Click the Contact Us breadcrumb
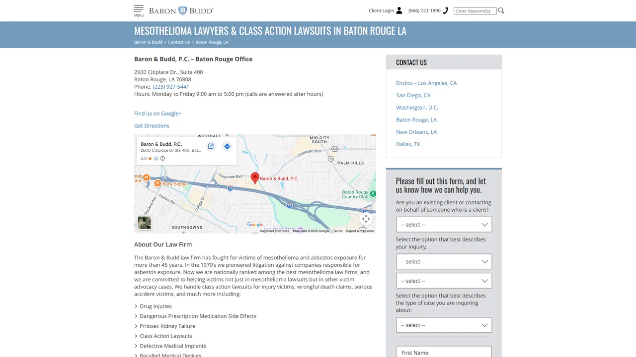This screenshot has height=357, width=636. click(179, 42)
